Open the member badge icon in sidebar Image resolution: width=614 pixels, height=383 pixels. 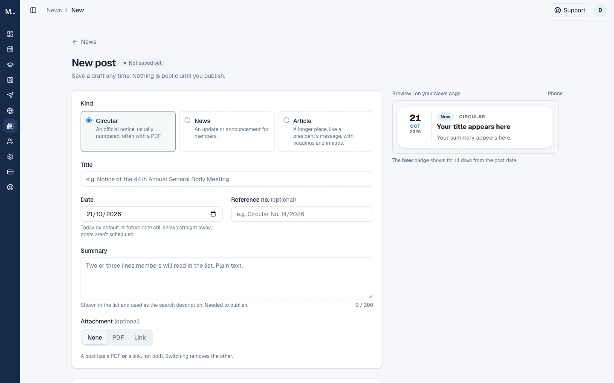10,80
